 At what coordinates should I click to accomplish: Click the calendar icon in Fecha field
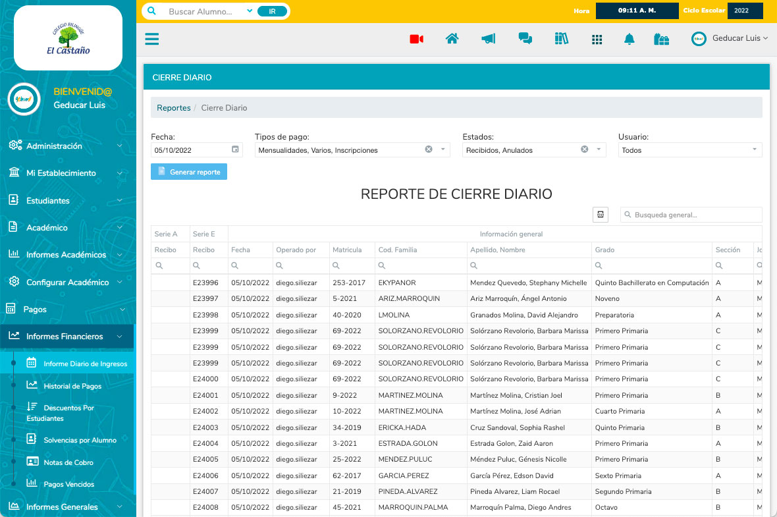235,150
